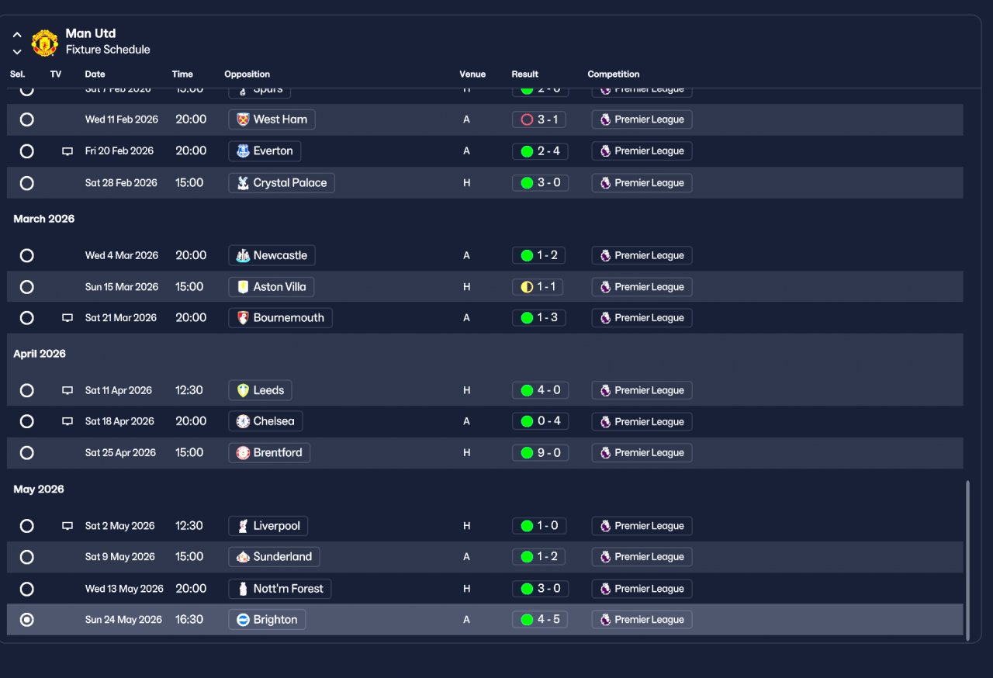Open Bournemouth opposition team
The image size is (993, 678).
281,318
